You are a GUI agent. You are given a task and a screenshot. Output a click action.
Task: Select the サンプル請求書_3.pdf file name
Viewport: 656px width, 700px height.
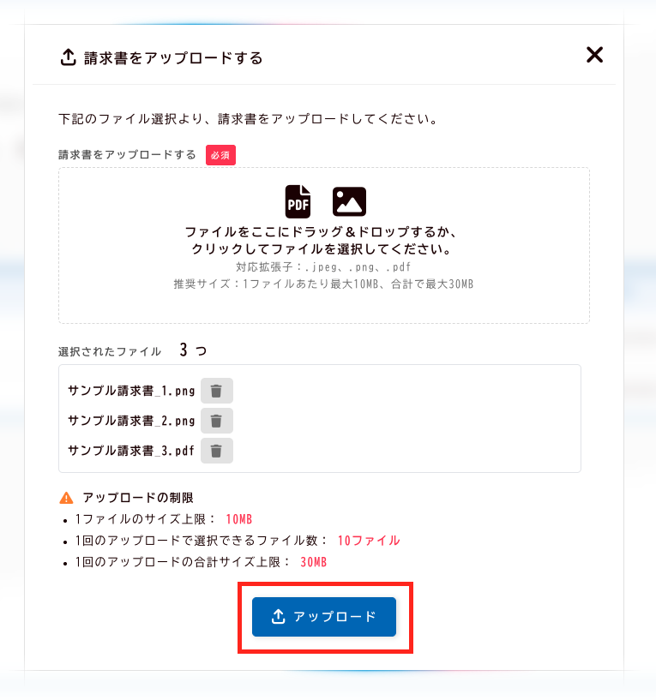(131, 452)
